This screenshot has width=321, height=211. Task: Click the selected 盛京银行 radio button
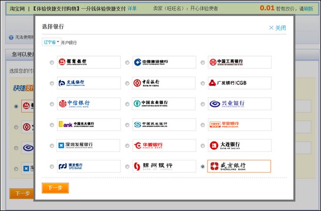[203, 167]
